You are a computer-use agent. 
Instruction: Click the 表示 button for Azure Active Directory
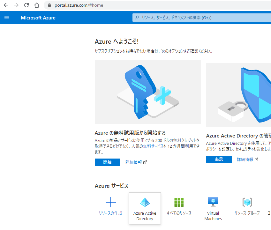click(x=219, y=160)
